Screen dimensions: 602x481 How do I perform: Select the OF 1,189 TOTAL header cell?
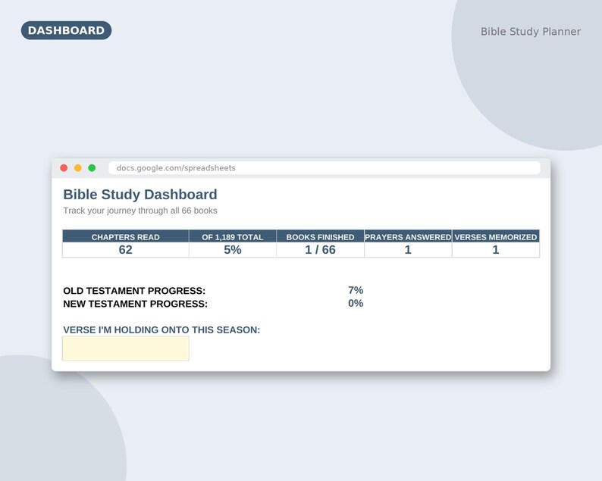point(233,236)
